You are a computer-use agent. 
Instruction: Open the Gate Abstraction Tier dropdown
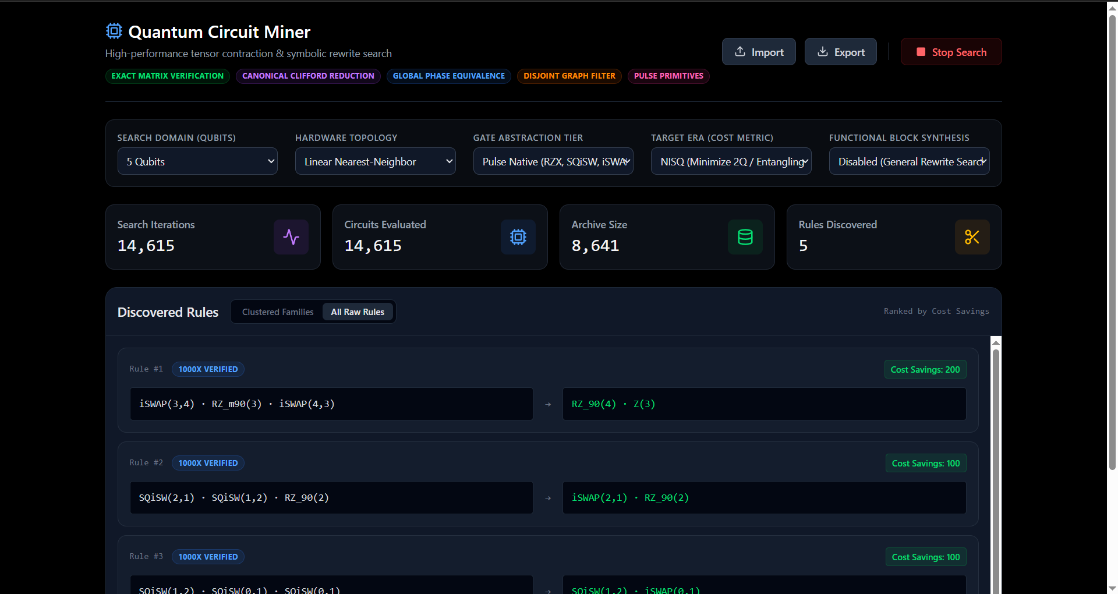pos(553,161)
